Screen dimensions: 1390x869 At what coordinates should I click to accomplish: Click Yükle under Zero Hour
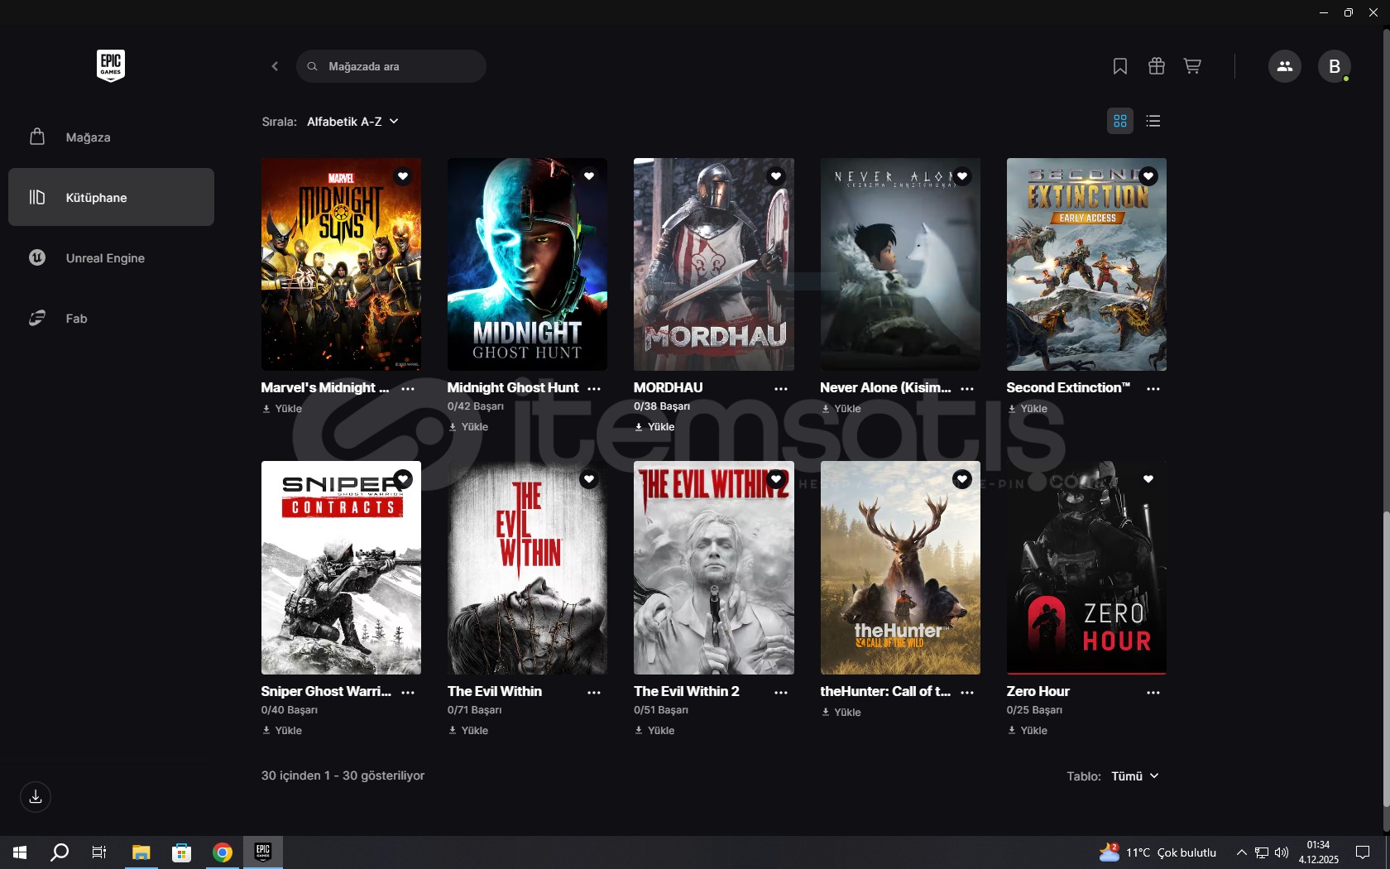[1028, 731]
